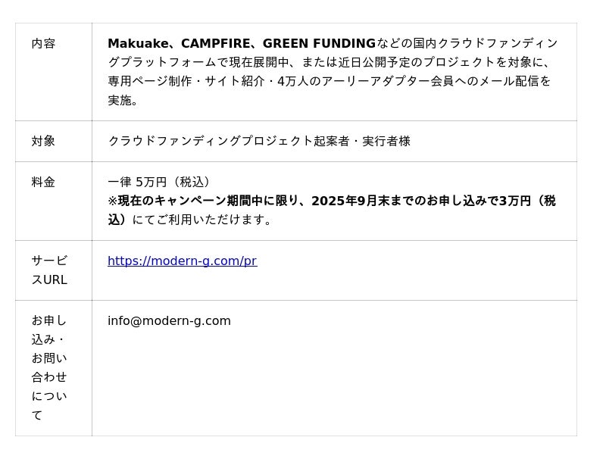Click the 実行者様 text
This screenshot has width=606, height=459.
386,141
